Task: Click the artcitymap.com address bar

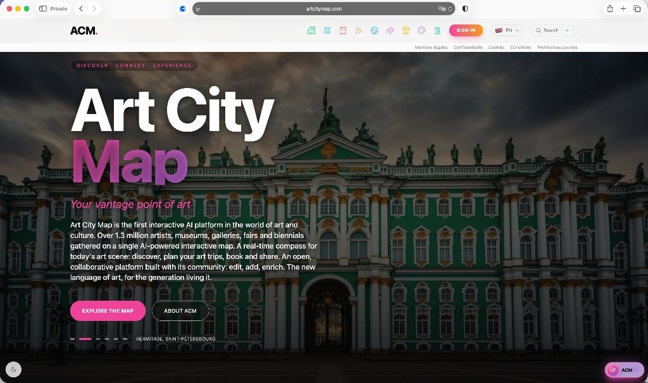Action: [323, 9]
